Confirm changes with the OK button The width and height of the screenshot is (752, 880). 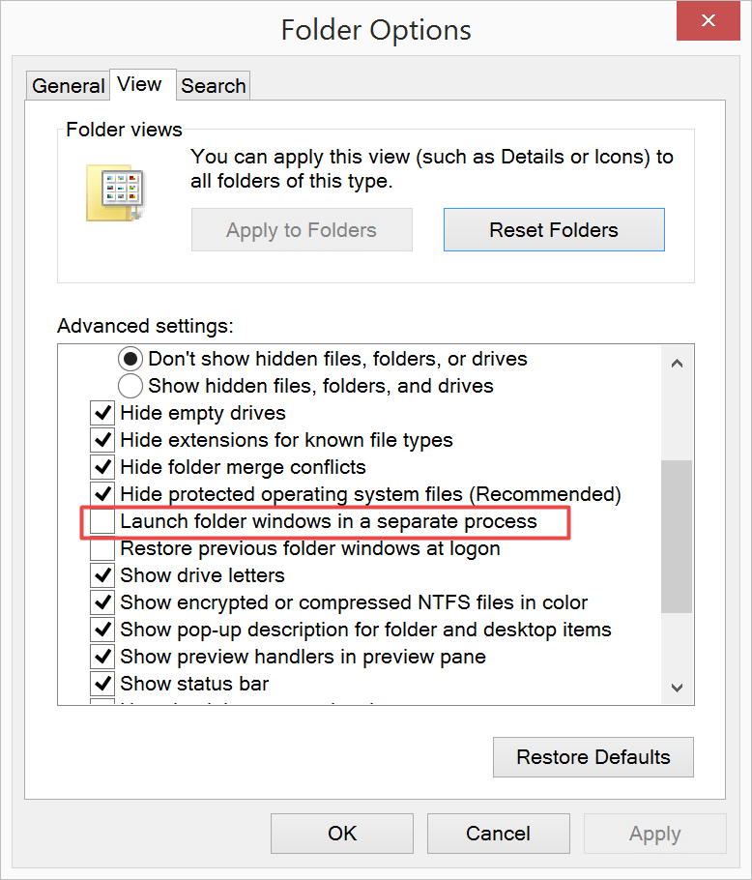point(341,833)
